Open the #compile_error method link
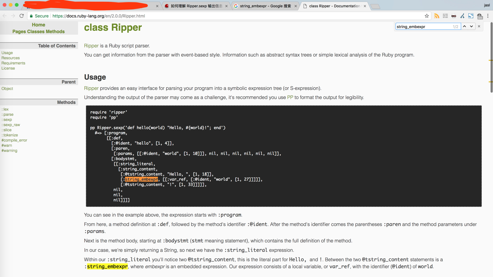The width and height of the screenshot is (493, 277). coord(14,140)
